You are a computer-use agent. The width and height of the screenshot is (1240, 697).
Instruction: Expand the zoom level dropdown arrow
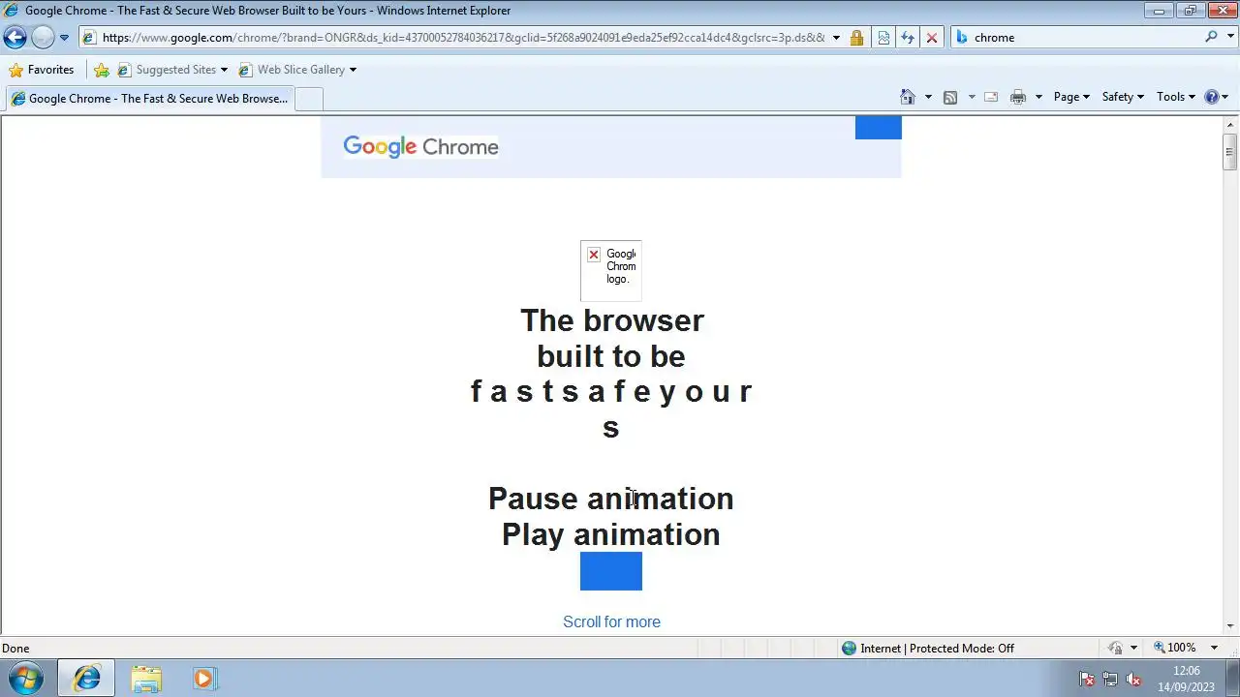tap(1214, 648)
